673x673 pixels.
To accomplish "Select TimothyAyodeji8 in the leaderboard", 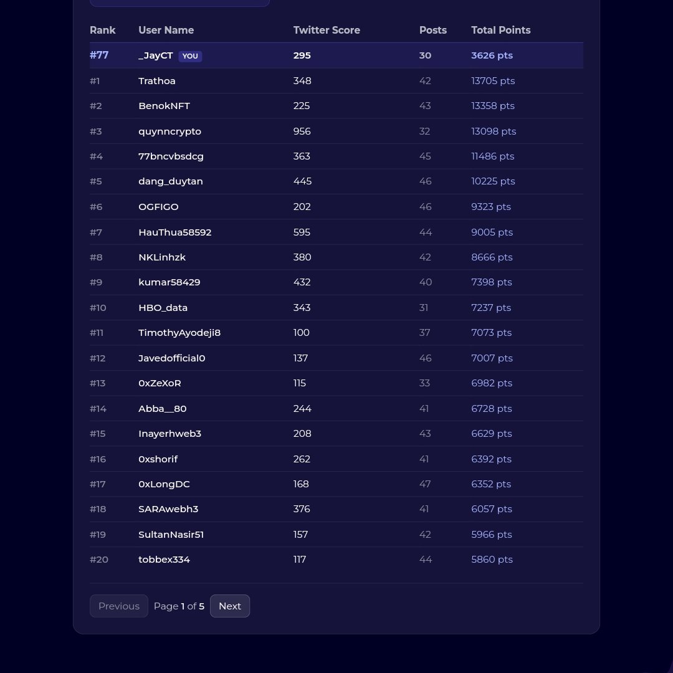I will pos(179,333).
